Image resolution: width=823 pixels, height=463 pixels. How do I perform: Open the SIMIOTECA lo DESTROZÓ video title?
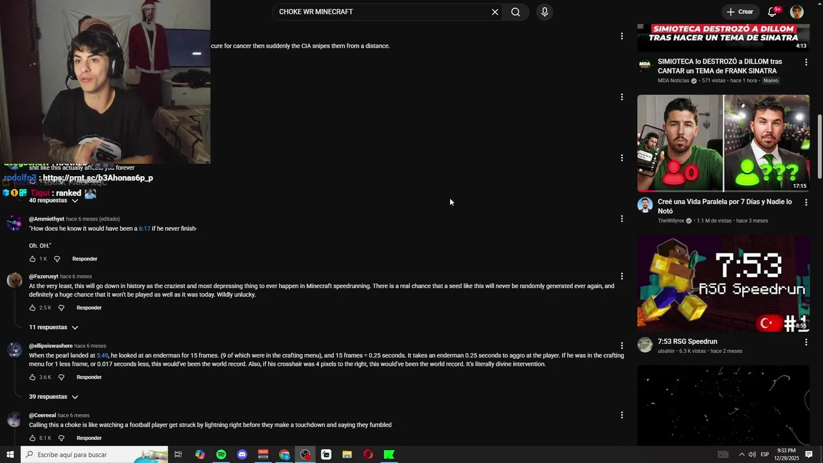(719, 66)
